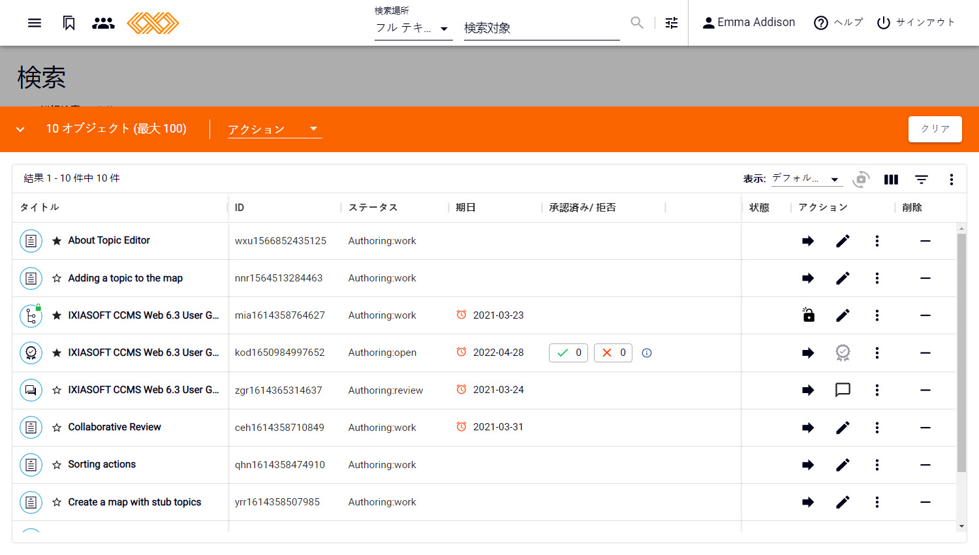Viewport: 979px width, 555px height.
Task: Open the column chooser icon
Action: pos(891,180)
